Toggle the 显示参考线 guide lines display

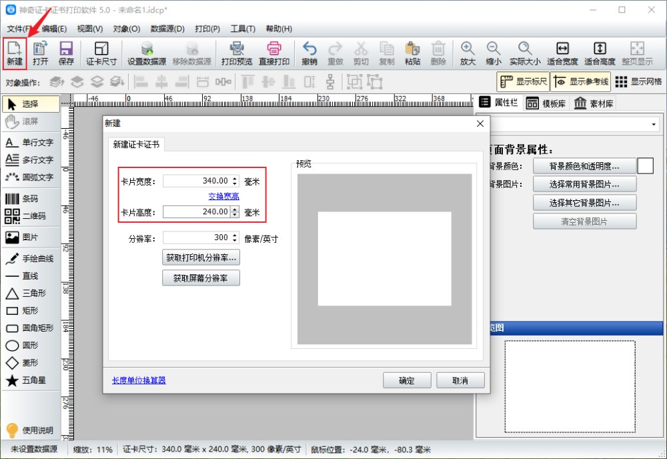tap(581, 82)
